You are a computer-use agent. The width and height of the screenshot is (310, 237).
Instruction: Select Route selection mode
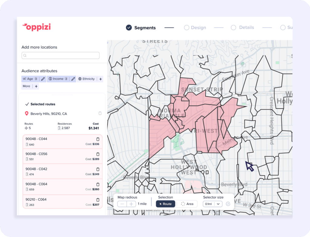[x=166, y=204]
